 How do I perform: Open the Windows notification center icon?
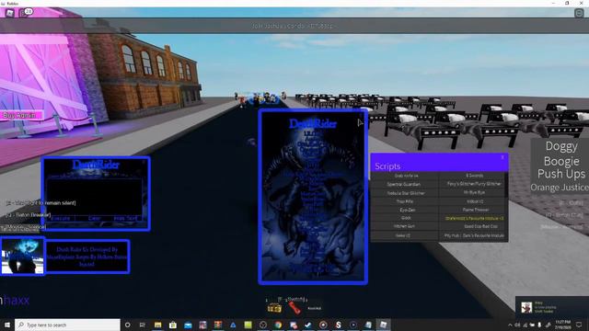(x=579, y=325)
